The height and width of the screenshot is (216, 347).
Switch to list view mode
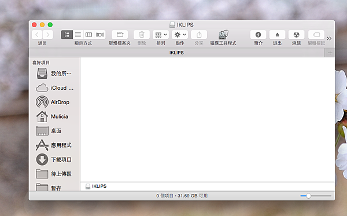(x=78, y=35)
